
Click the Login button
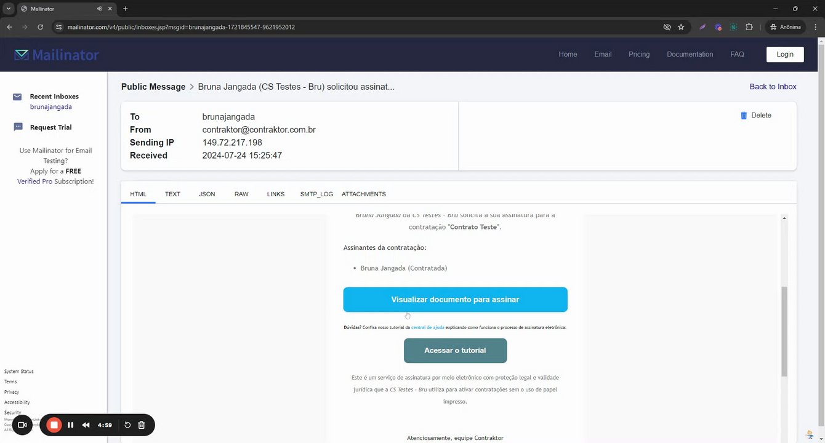tap(785, 54)
